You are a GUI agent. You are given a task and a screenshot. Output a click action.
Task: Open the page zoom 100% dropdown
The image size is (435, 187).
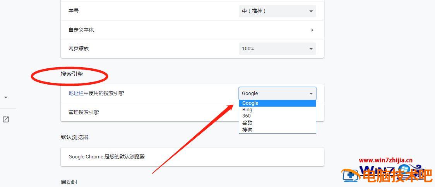tap(277, 48)
